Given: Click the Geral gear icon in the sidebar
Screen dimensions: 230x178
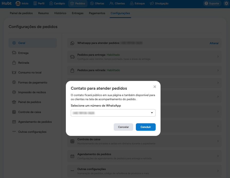Looking at the screenshot, I should [x=14, y=43].
